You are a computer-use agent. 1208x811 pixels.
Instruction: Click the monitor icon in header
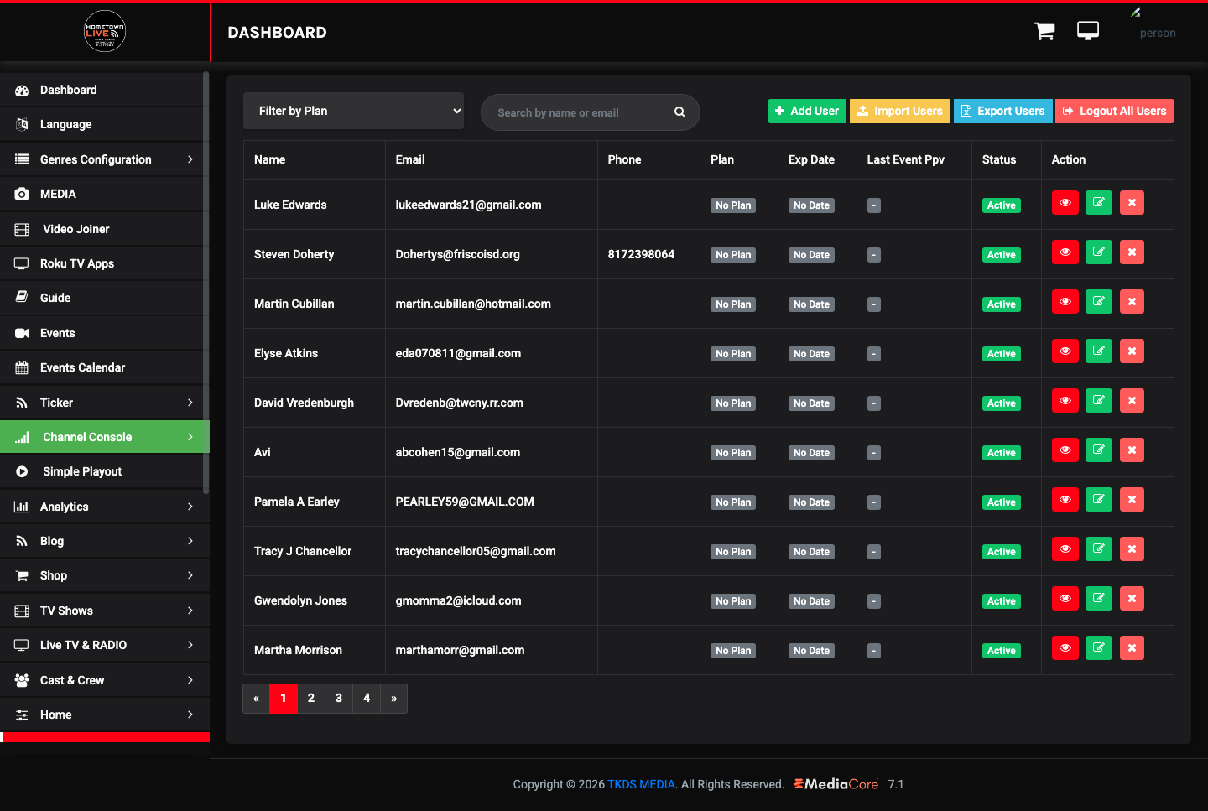point(1088,31)
